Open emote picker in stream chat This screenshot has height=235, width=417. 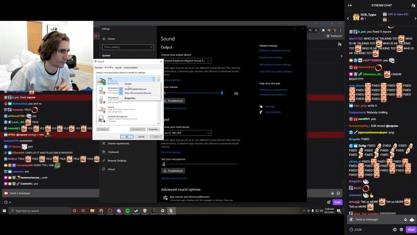(401, 229)
